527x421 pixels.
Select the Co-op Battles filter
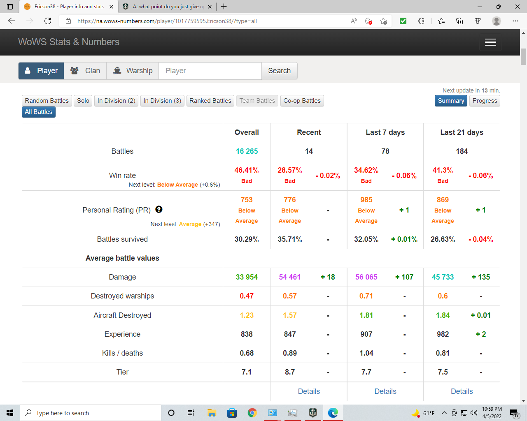pos(302,101)
